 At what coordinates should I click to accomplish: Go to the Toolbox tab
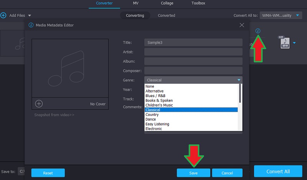pos(198,3)
